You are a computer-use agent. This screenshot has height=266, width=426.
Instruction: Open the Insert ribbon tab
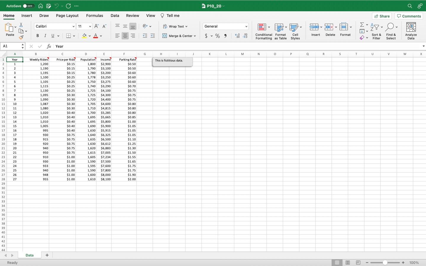click(x=27, y=16)
